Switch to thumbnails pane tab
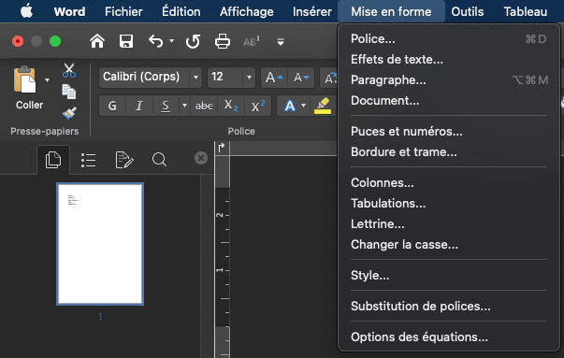Image resolution: width=564 pixels, height=358 pixels. [53, 160]
